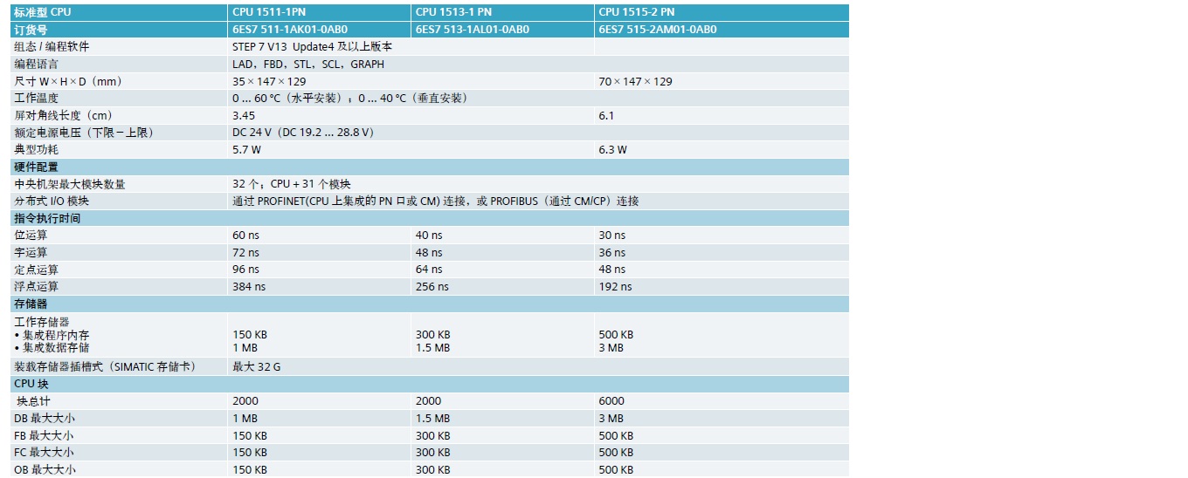Select the PROFINET/PROFIBUS connection description text
The height and width of the screenshot is (478, 1188).
coord(436,201)
